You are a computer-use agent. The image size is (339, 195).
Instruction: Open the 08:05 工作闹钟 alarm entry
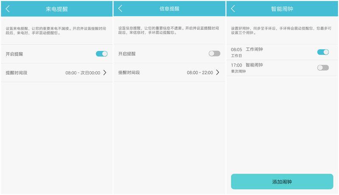tap(254, 52)
